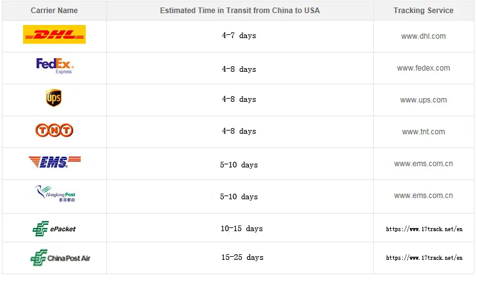Screen dimensions: 477x283
Task: Click the Estimated Time in Transit header
Action: click(239, 11)
